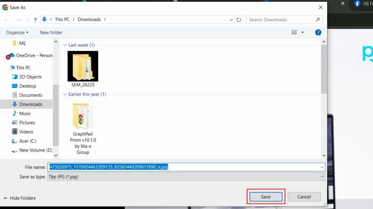Image resolution: width=373 pixels, height=209 pixels.
Task: Go to Acer (C:) drive
Action: (28, 141)
